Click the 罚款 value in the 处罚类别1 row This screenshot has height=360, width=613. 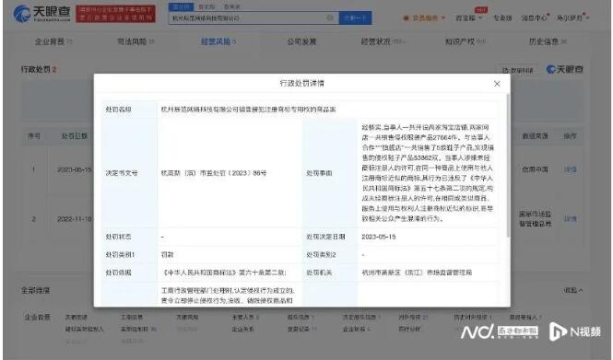pos(168,254)
